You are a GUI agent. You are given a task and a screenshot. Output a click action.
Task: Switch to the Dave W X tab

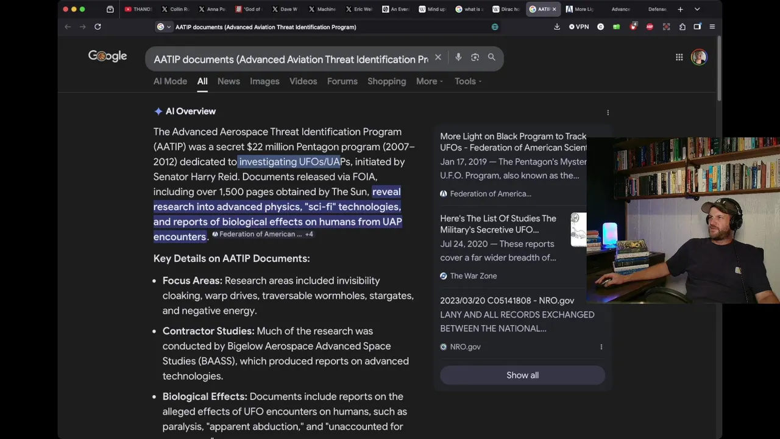[285, 9]
